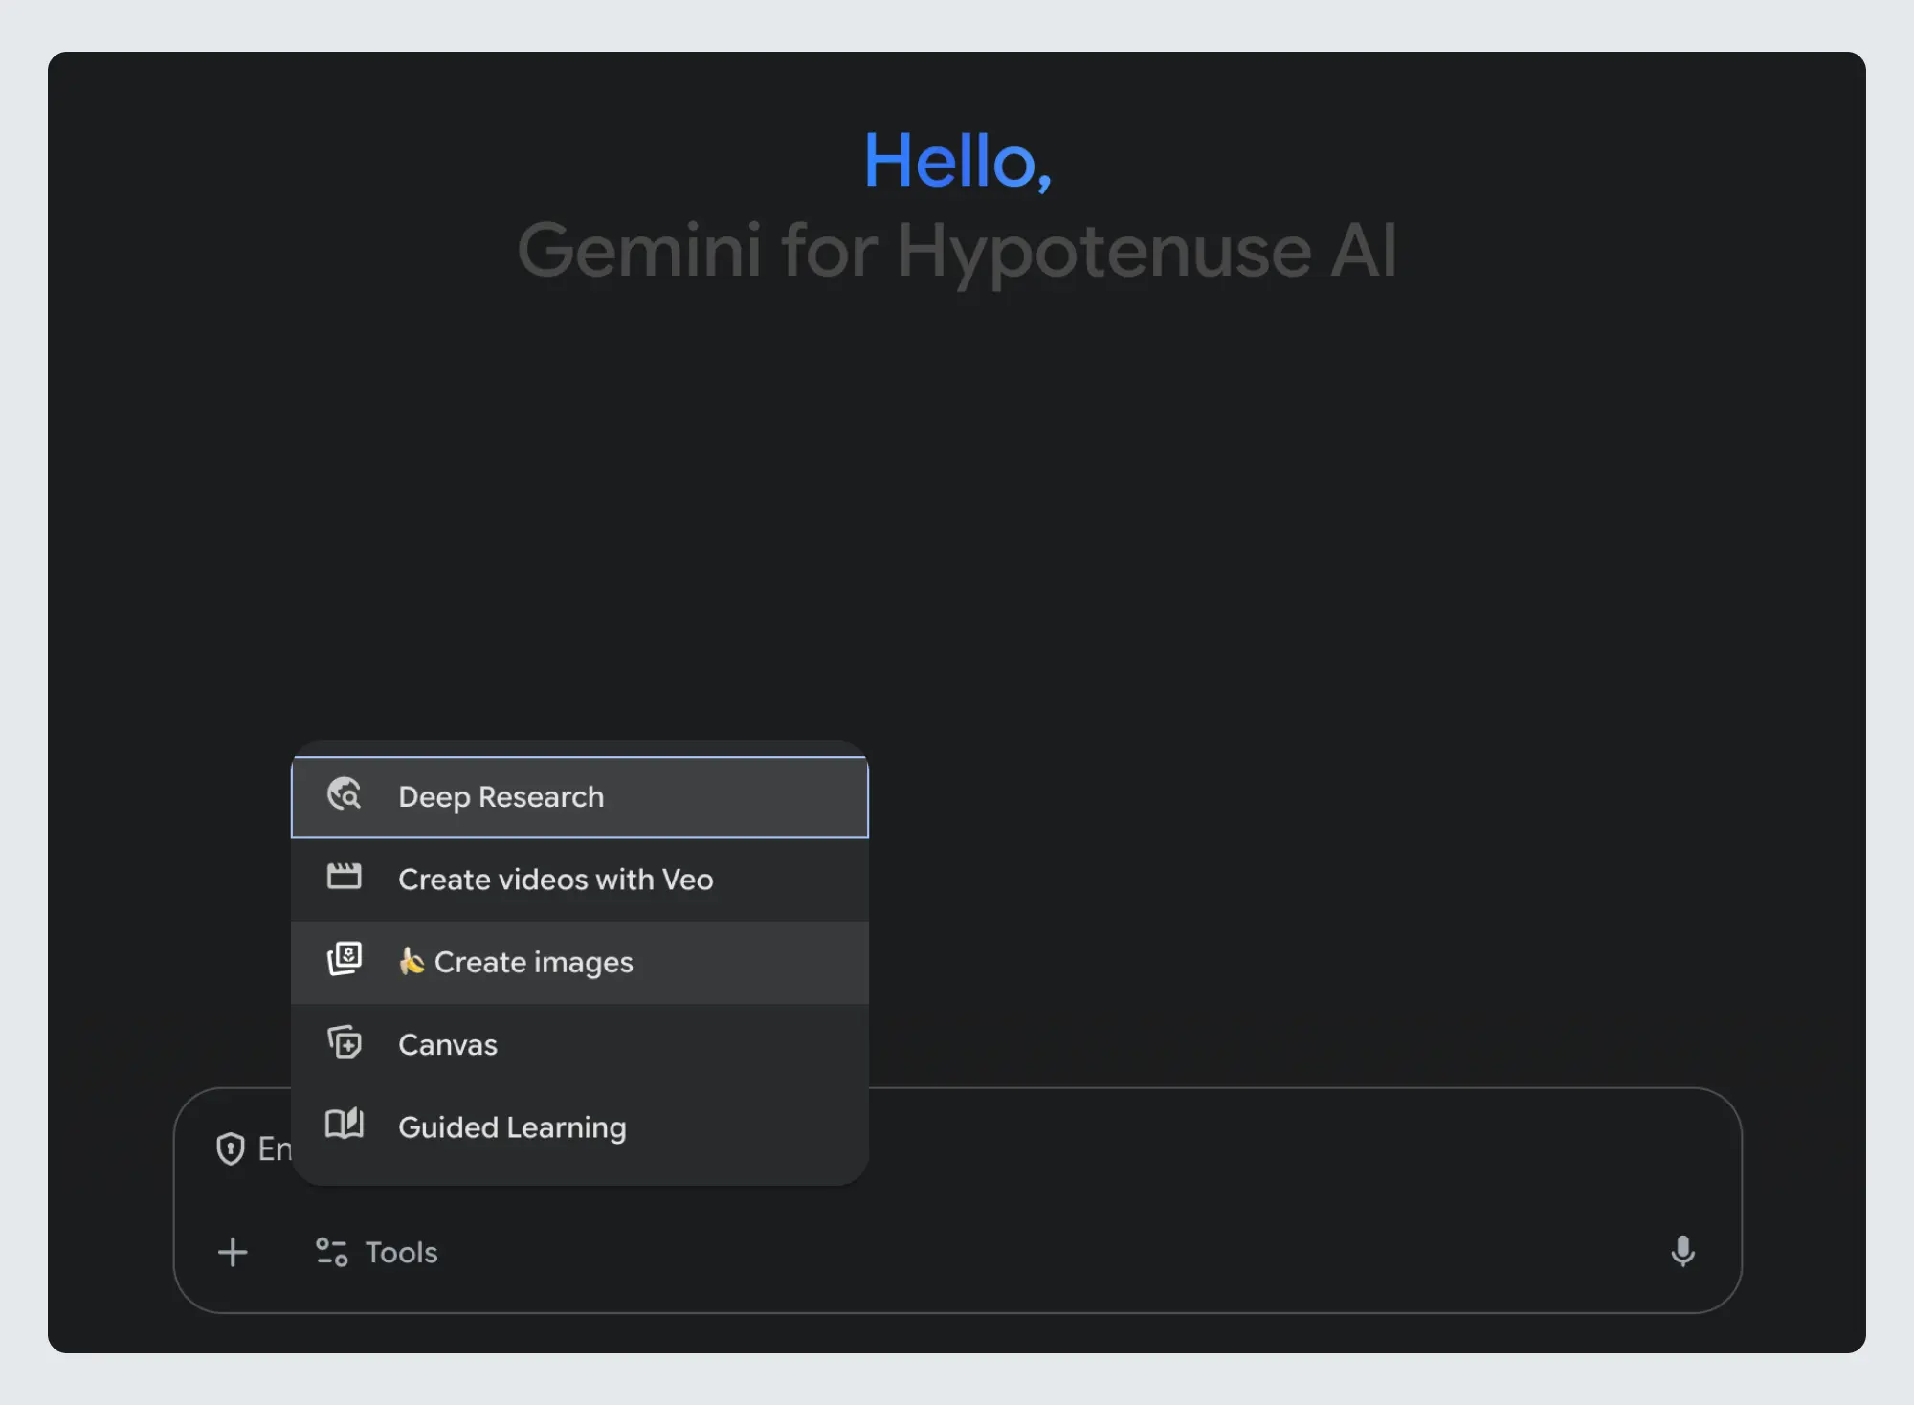Click the Gemini for Hypotenuse AI text

click(x=957, y=251)
